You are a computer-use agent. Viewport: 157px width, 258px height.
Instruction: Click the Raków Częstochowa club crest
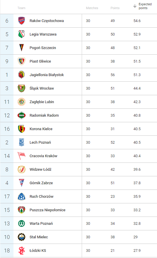click(21, 21)
